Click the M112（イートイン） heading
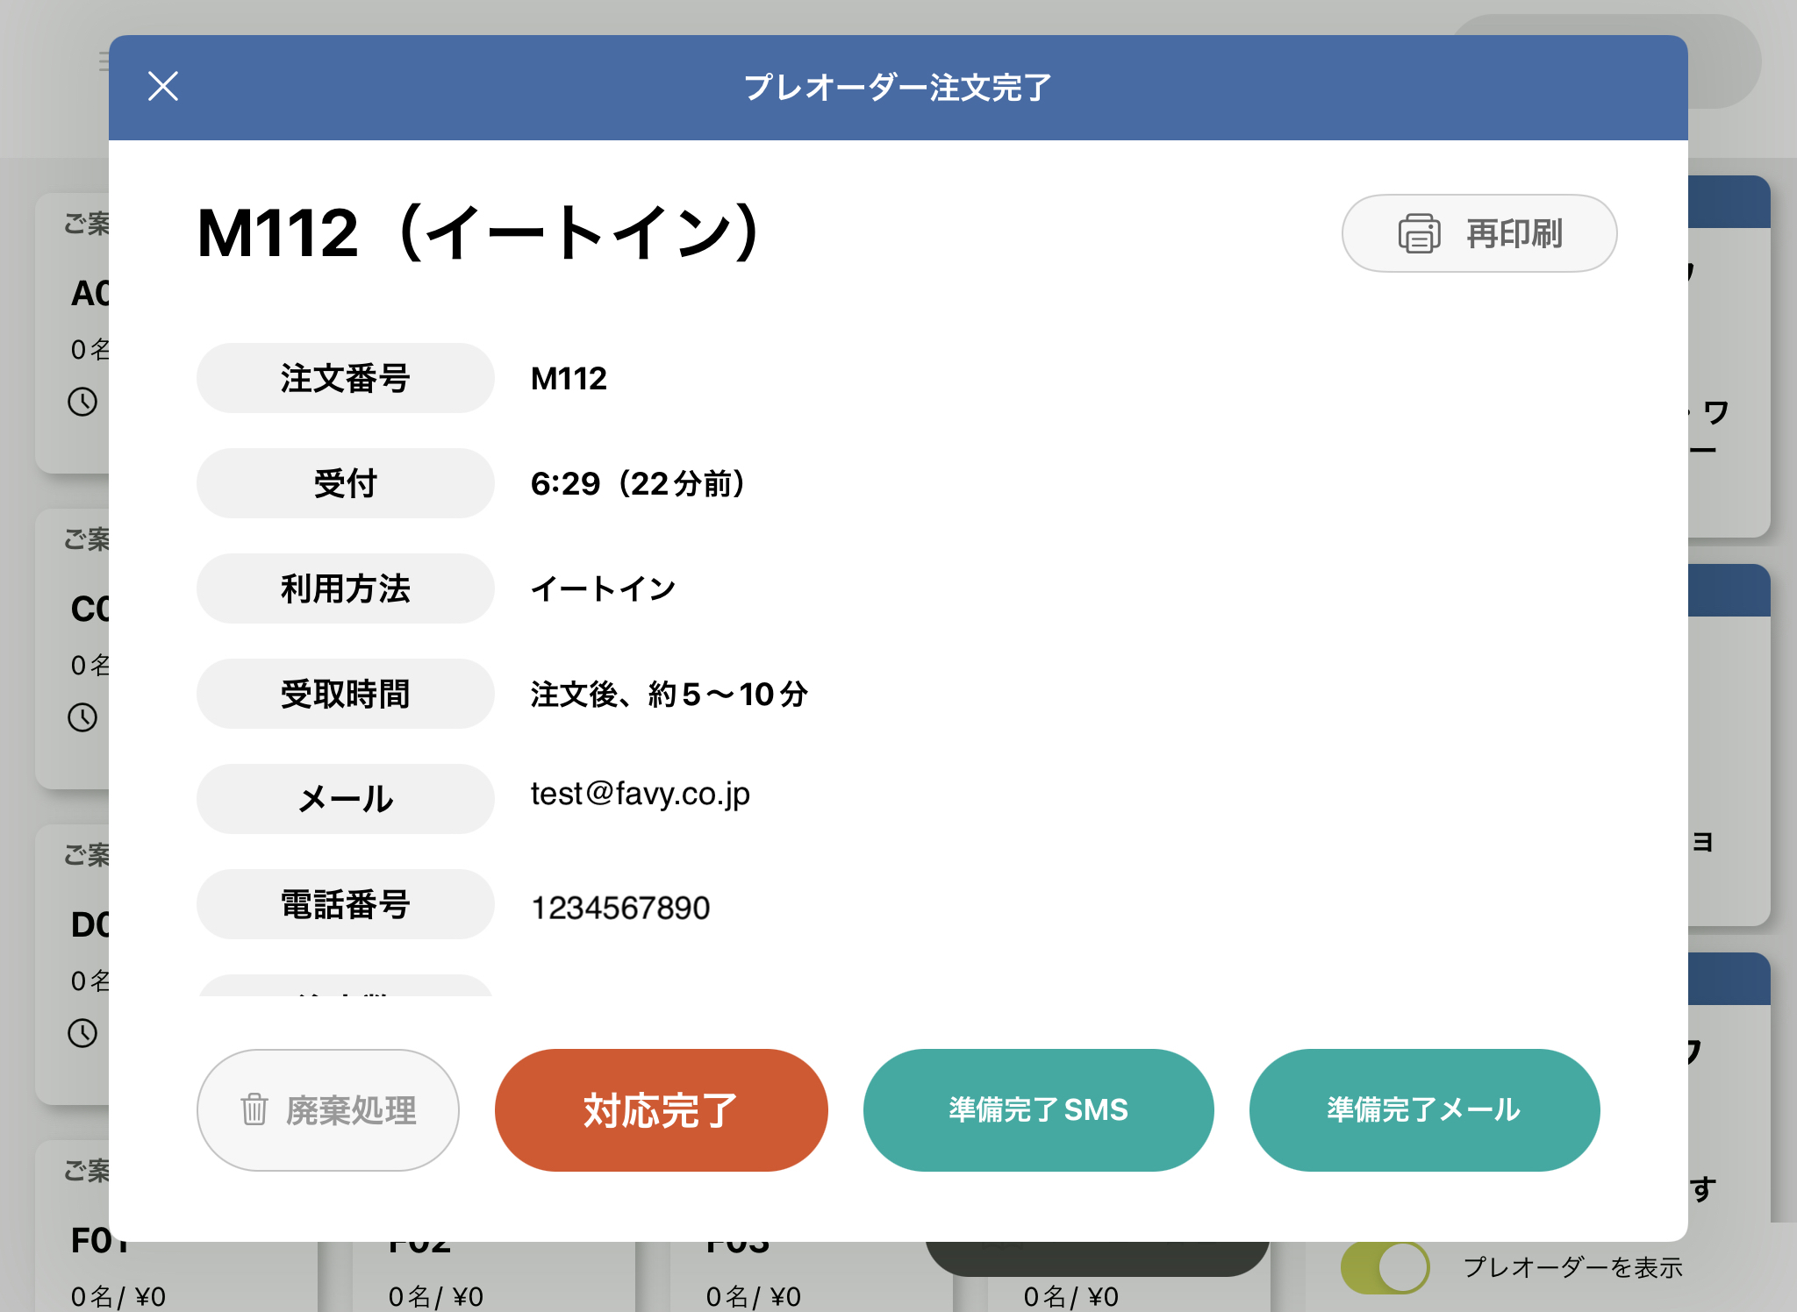The width and height of the screenshot is (1797, 1312). coord(478,233)
